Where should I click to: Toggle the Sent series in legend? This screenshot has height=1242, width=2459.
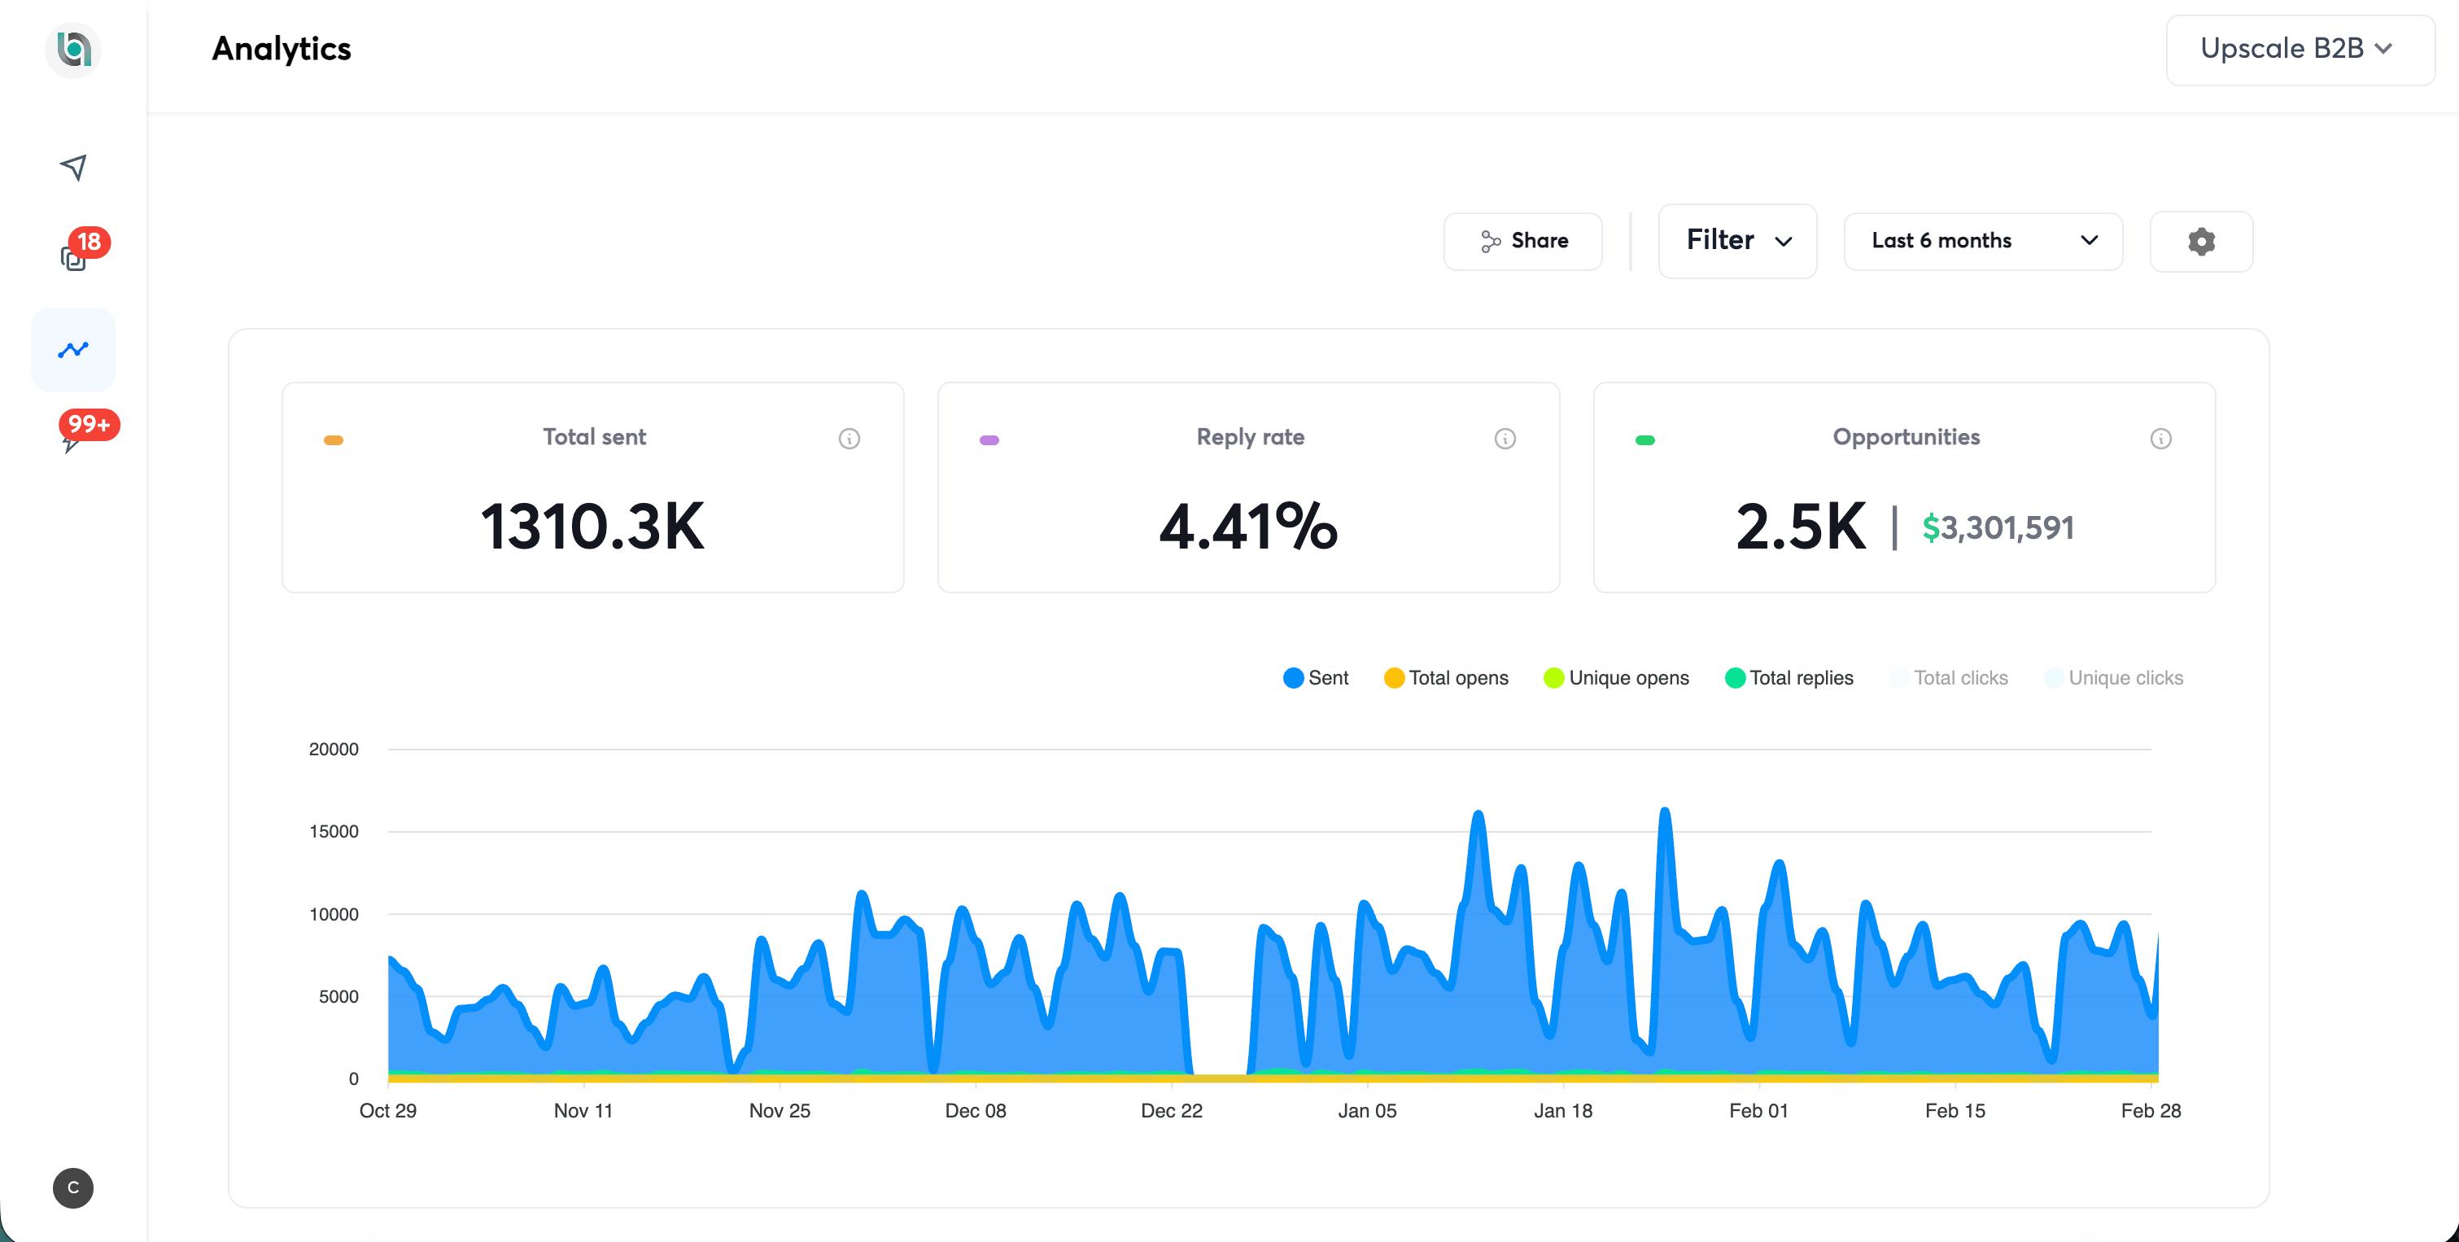1316,678
